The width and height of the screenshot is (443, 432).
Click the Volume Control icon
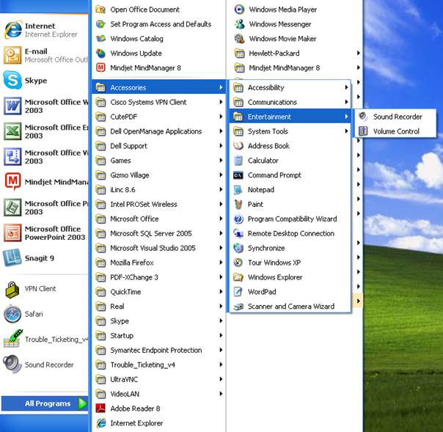[x=363, y=131]
